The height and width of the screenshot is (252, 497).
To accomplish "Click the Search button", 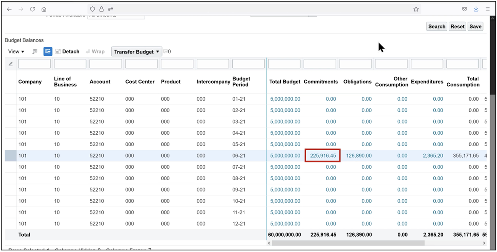I will click(x=436, y=26).
